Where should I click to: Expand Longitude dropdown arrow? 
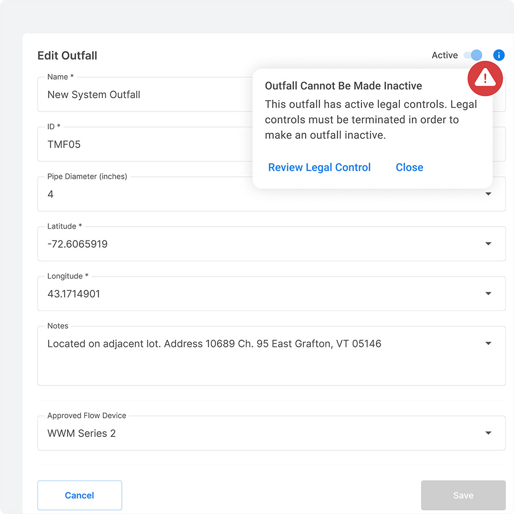pos(488,293)
